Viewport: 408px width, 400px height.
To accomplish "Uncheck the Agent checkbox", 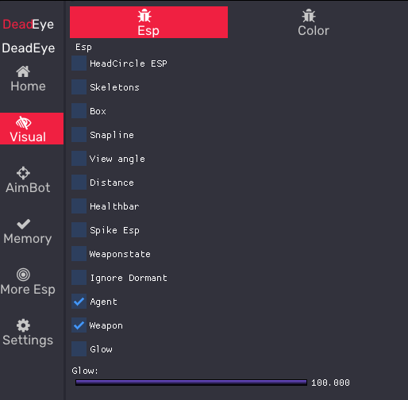I will coord(79,302).
